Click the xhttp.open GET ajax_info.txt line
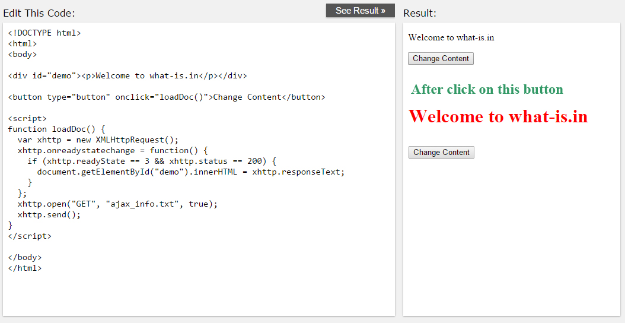Screen dimensions: 625x323 point(117,204)
